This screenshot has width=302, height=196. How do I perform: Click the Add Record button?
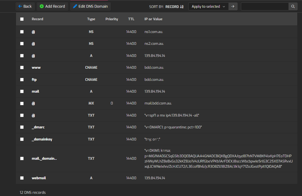tap(52, 6)
